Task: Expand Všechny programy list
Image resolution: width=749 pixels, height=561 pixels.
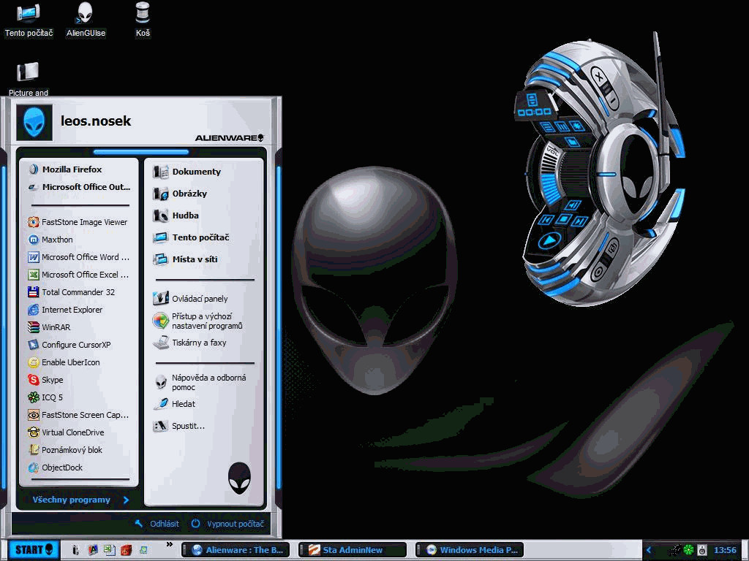Action: [x=80, y=500]
